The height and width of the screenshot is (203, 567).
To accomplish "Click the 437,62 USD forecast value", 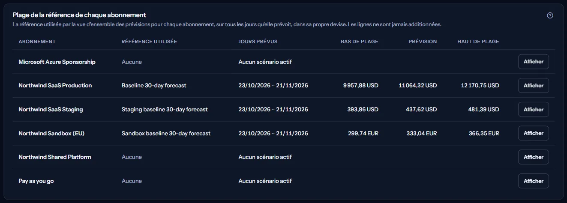I will point(421,109).
